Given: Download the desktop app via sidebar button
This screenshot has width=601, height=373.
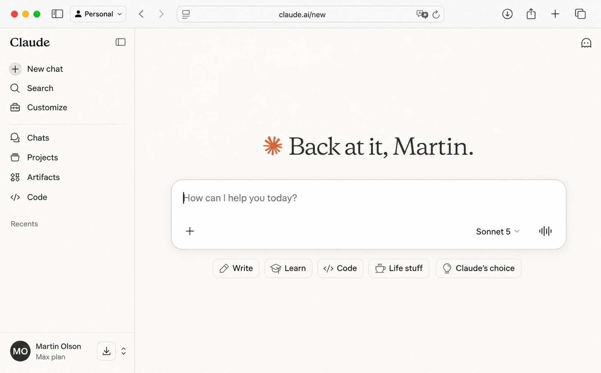Looking at the screenshot, I should [107, 351].
